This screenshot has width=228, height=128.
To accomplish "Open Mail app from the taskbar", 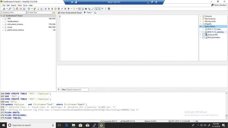I will pyautogui.click(x=87, y=125).
